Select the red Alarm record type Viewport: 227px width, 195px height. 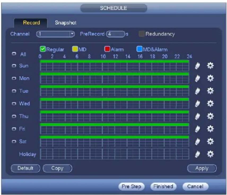click(x=107, y=49)
